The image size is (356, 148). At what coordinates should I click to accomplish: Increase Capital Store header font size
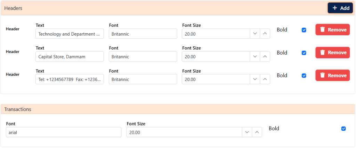pos(265,57)
